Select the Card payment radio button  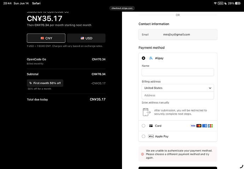coord(144,126)
